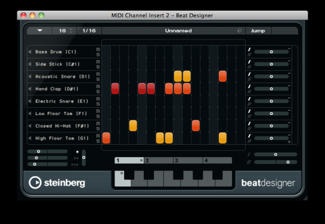Screen dimensions: 325x224
Task: Add a lane with the plus icon
Action: [x=289, y=142]
